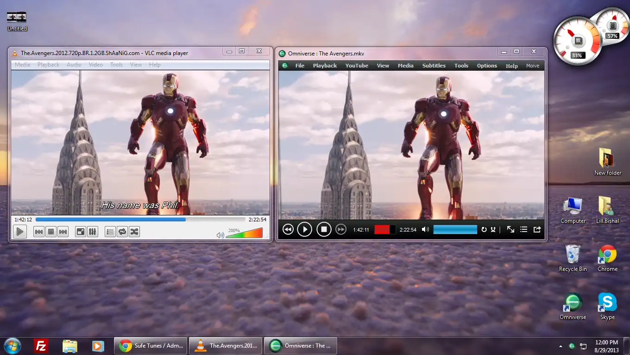The image size is (630, 355).
Task: Open the VLC Video menu
Action: pos(96,65)
